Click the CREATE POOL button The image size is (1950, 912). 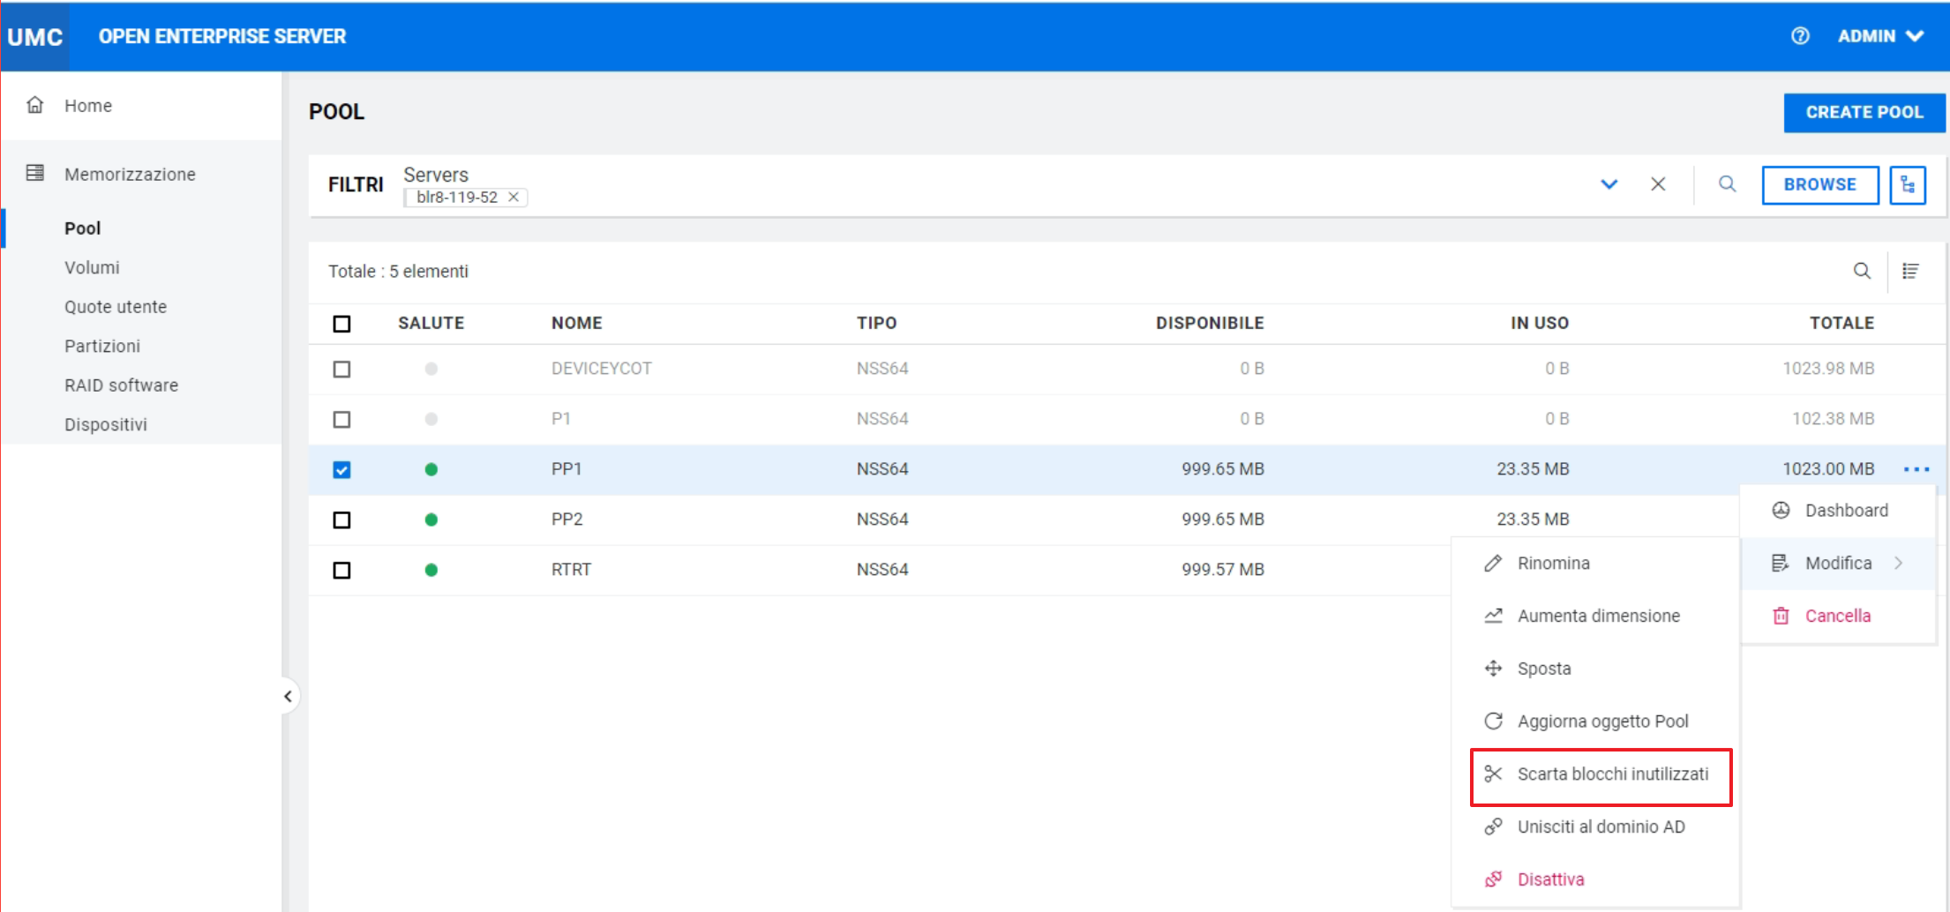pyautogui.click(x=1864, y=113)
